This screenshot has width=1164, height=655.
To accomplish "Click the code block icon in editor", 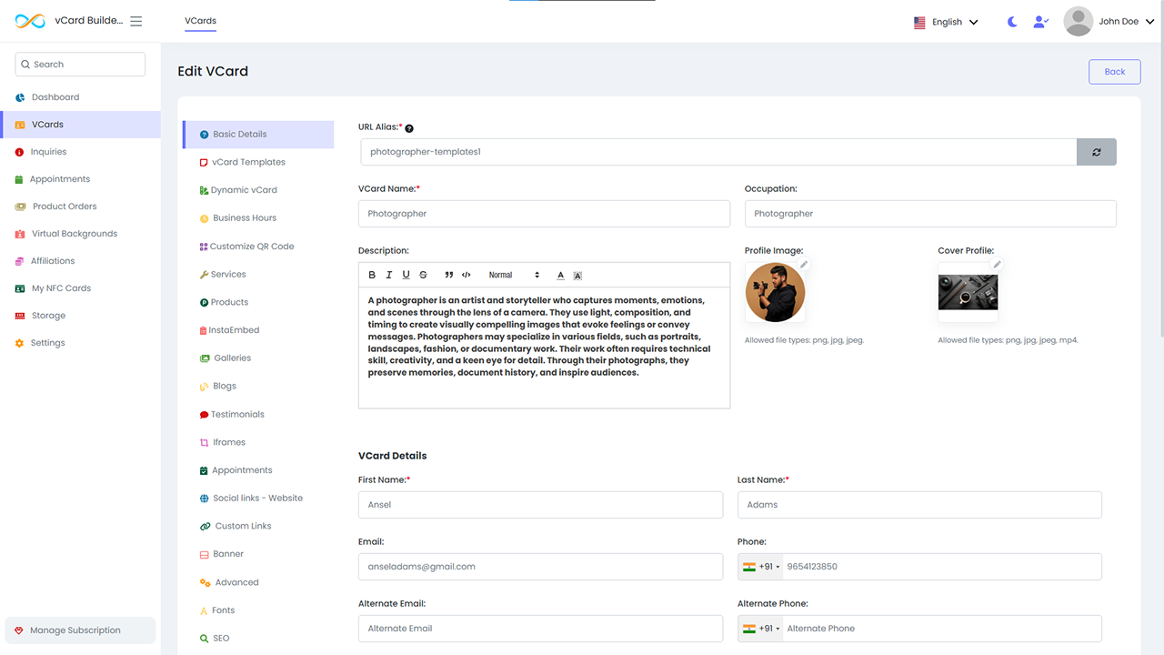I will [467, 275].
